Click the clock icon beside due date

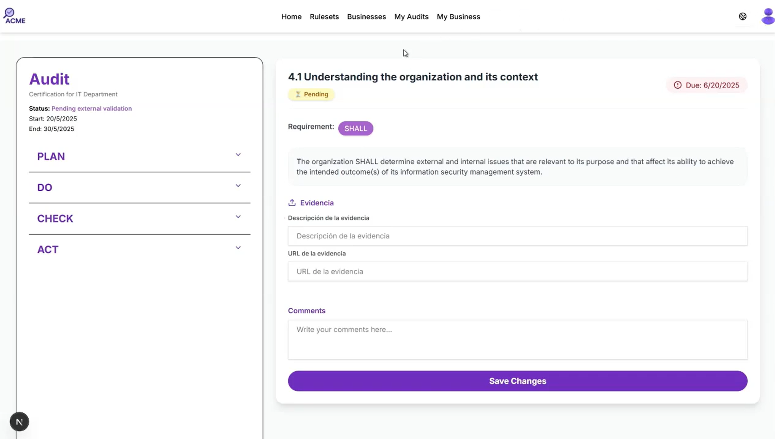point(677,85)
